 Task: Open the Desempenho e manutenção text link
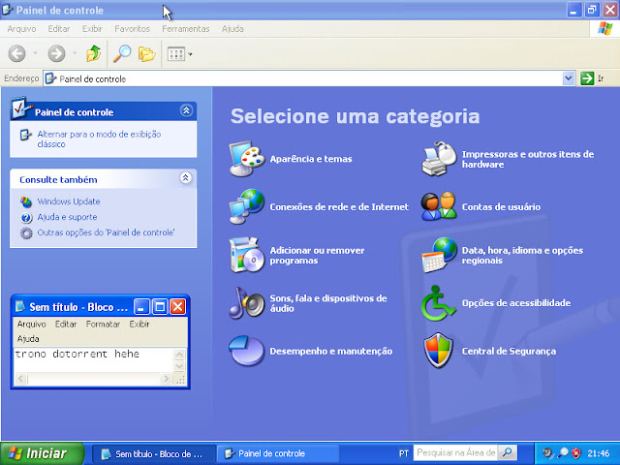[331, 351]
